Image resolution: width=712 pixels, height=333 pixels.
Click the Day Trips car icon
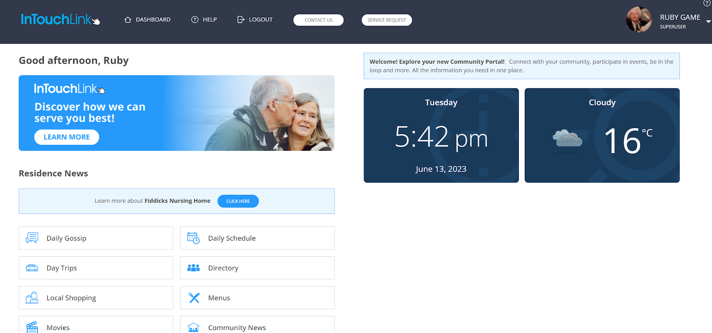coord(32,268)
